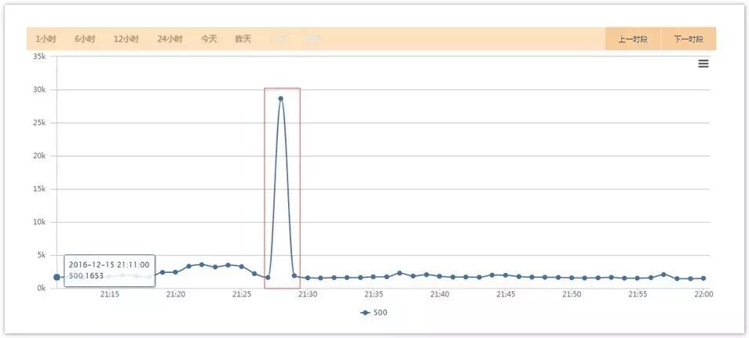The height and width of the screenshot is (338, 749).
Task: Select the peak data point near 29k
Action: (281, 98)
